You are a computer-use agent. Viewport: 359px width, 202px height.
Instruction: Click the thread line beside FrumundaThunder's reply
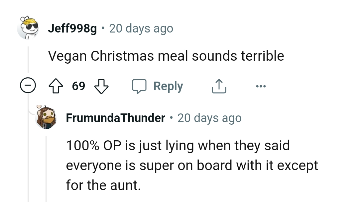click(x=47, y=166)
